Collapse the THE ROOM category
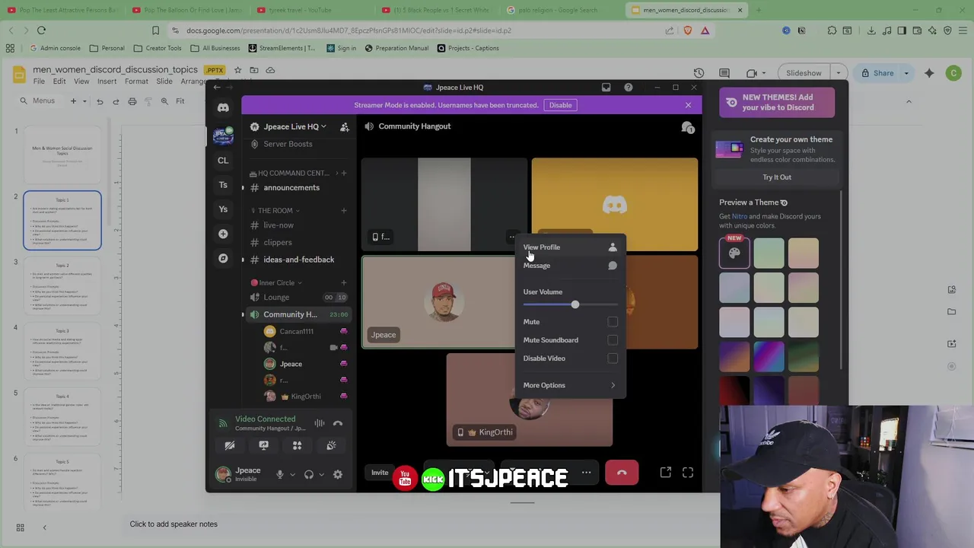 pyautogui.click(x=279, y=211)
